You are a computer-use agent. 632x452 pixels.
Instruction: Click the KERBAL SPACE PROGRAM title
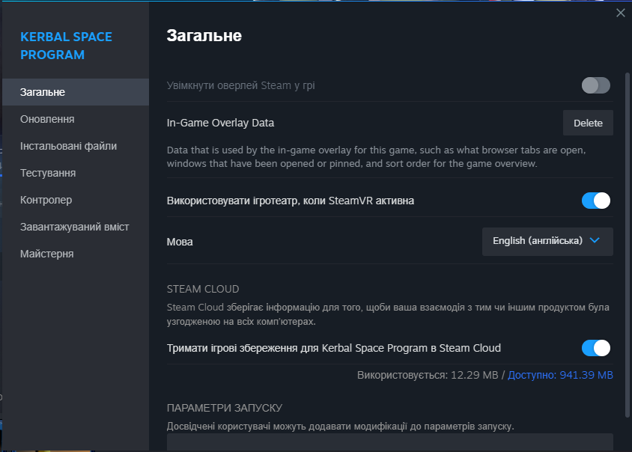point(66,46)
